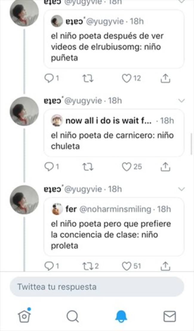
Task: Like the tweet with 12 likes
Action: pyautogui.click(x=127, y=78)
